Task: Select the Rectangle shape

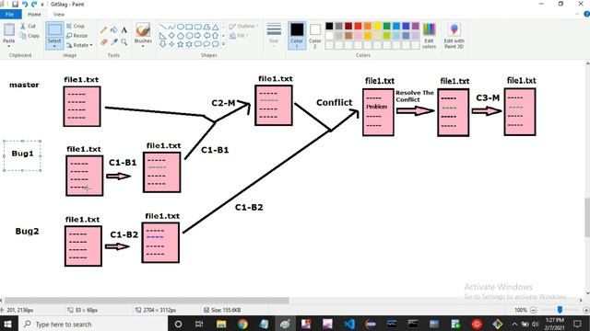Action: click(189, 27)
